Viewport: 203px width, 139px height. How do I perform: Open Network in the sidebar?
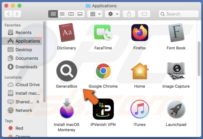tap(22, 110)
